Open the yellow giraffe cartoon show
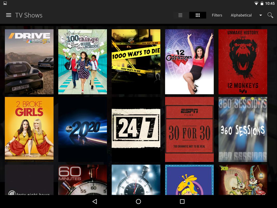This screenshot has width=277, height=208. 189,180
